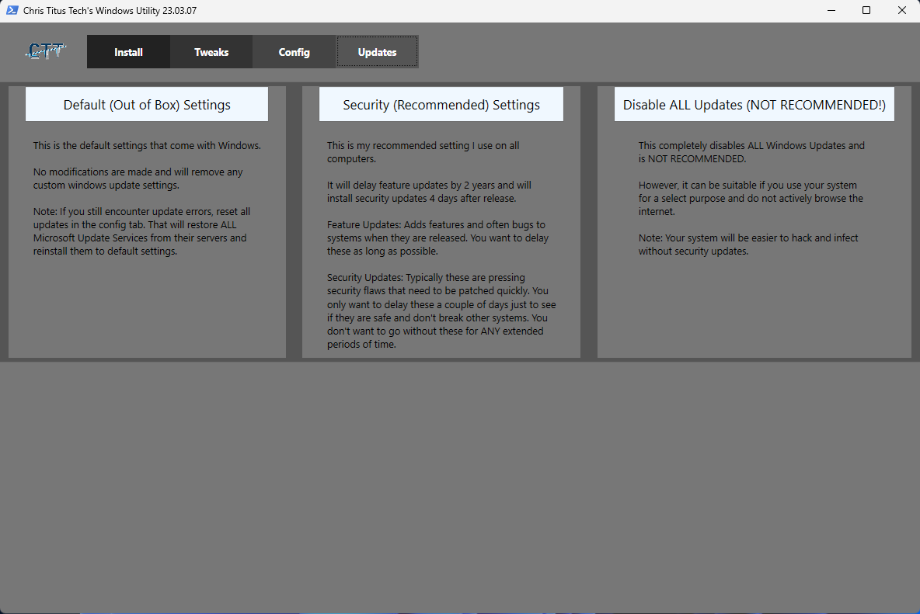Viewport: 920px width, 614px height.
Task: Click text 'This completely disables ALL Windows Updates and'
Action: coord(751,145)
